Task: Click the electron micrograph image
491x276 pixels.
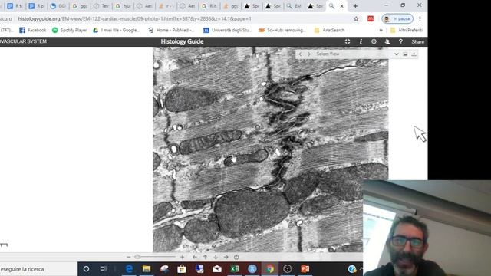Action: tap(270, 149)
